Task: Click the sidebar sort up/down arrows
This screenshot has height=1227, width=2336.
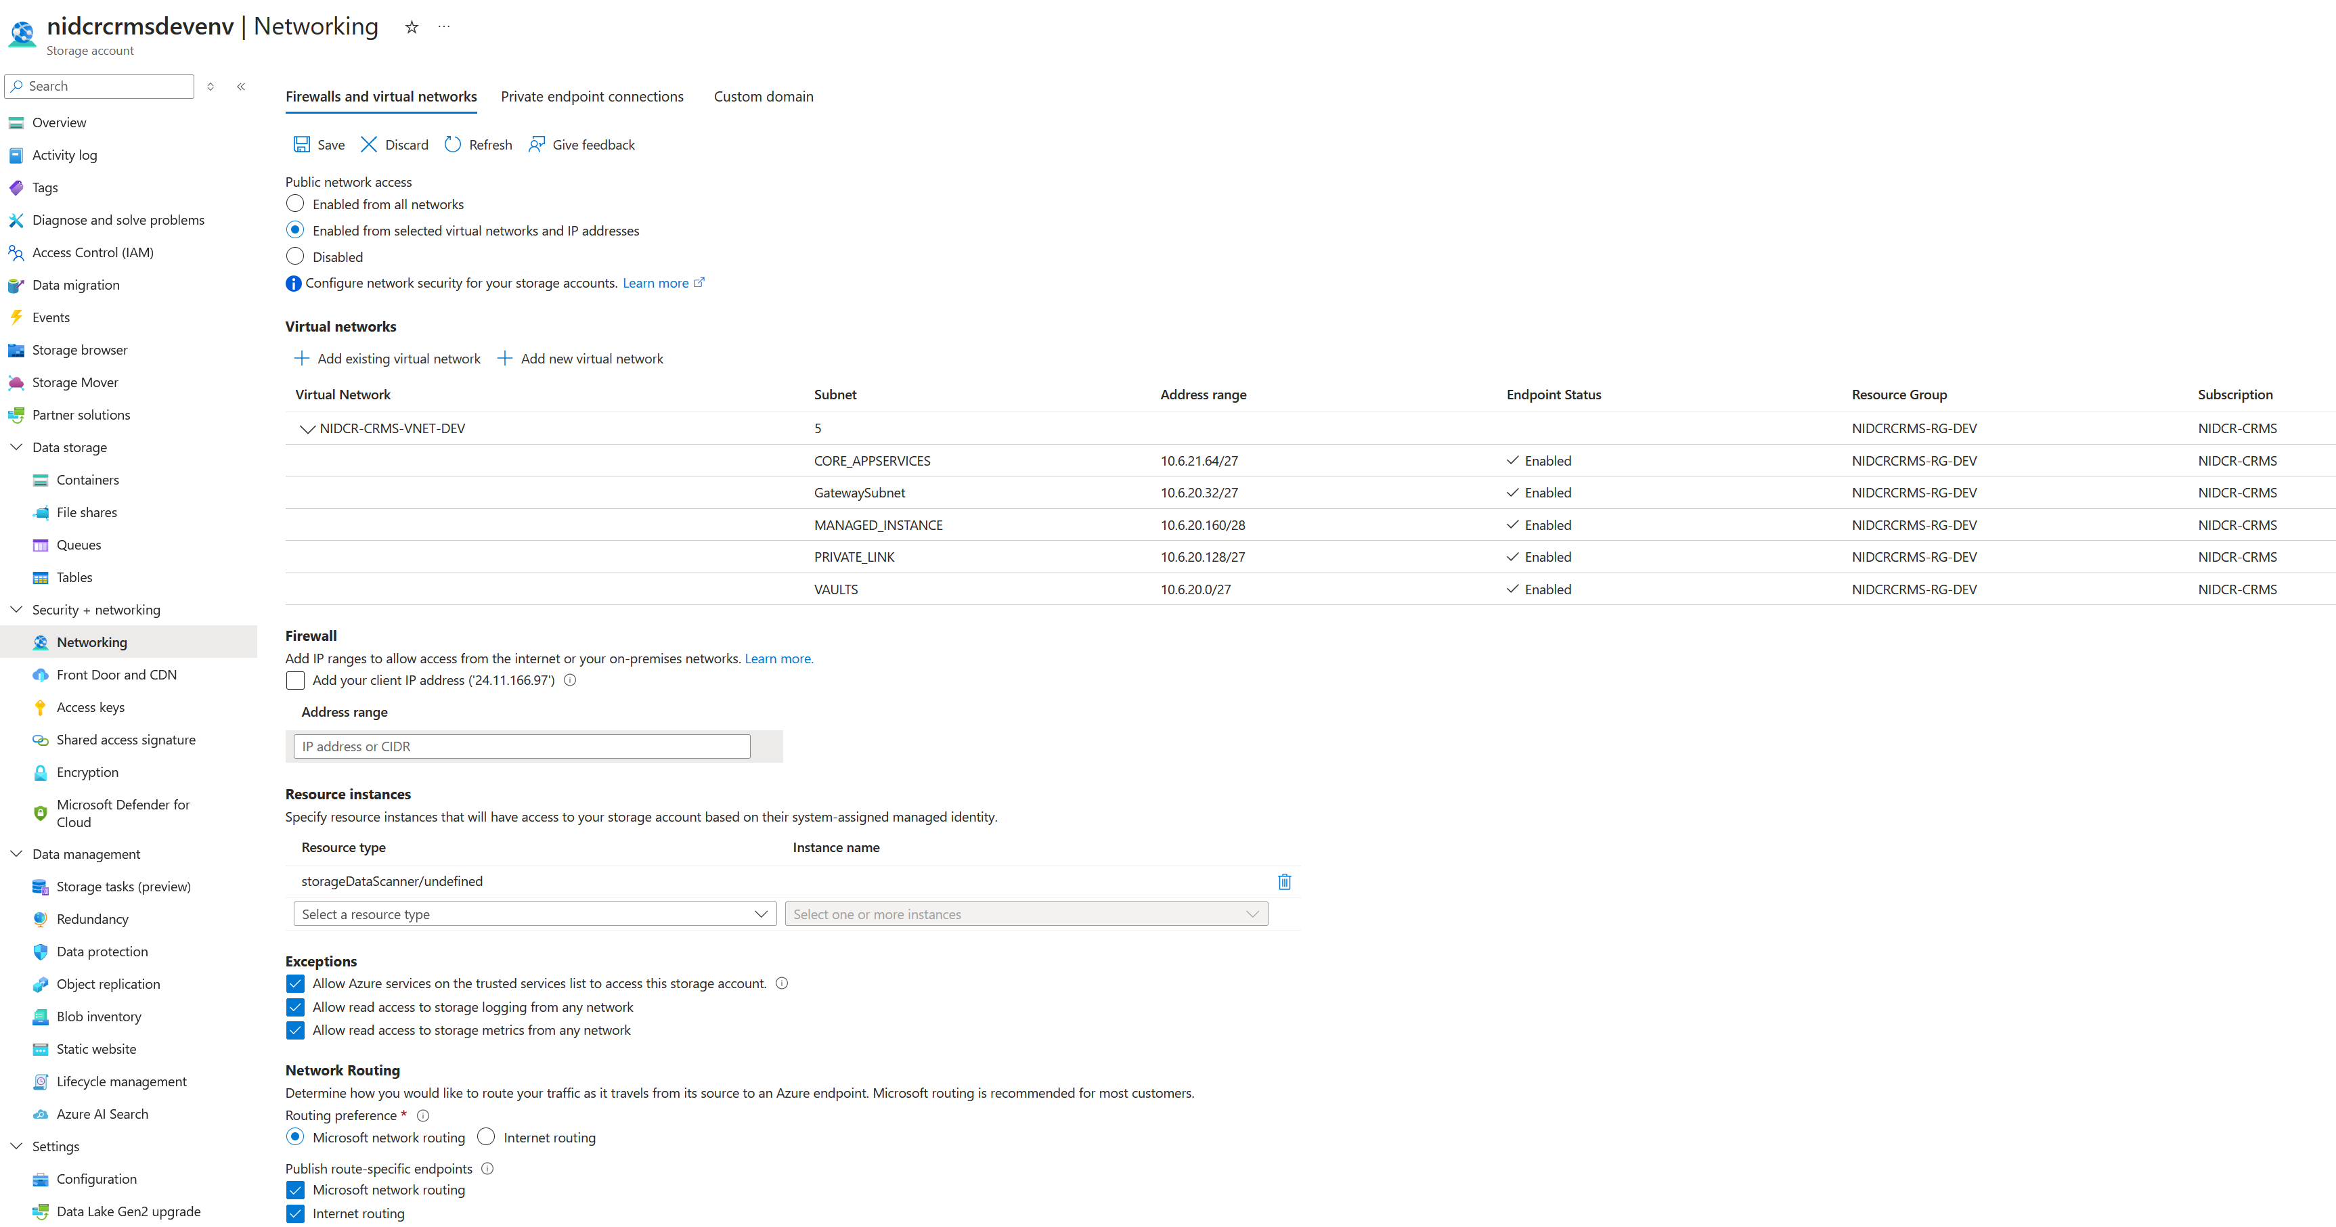Action: (x=211, y=86)
